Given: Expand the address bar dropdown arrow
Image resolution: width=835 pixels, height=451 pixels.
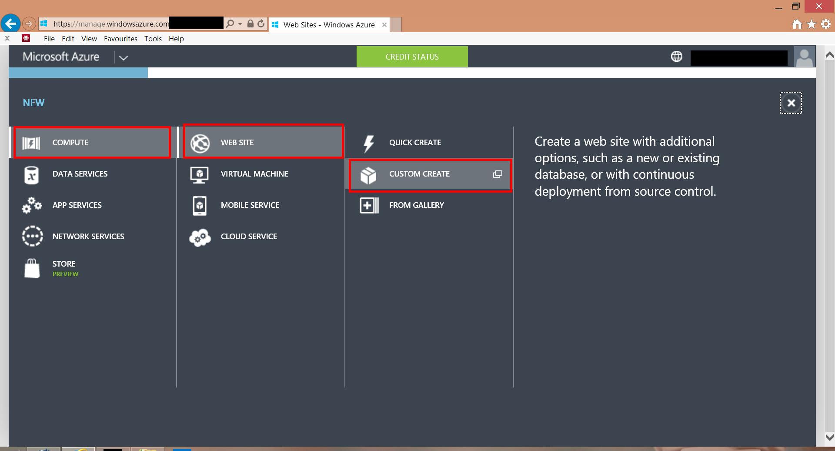Looking at the screenshot, I should pos(240,24).
